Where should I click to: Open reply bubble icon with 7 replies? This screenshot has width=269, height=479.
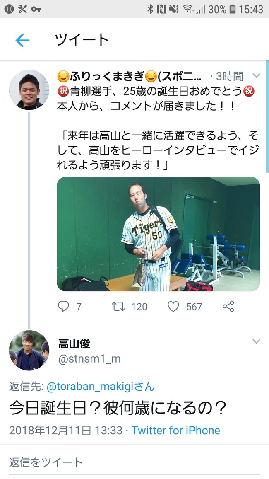pos(63,306)
